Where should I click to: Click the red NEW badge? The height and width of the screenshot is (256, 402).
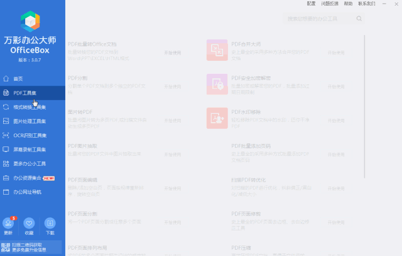[49, 178]
